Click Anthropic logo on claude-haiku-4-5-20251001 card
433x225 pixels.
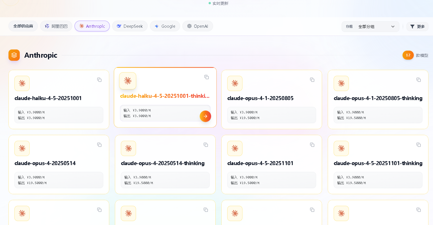[x=22, y=83]
